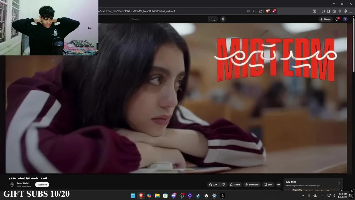Click the Download button

pos(252,184)
